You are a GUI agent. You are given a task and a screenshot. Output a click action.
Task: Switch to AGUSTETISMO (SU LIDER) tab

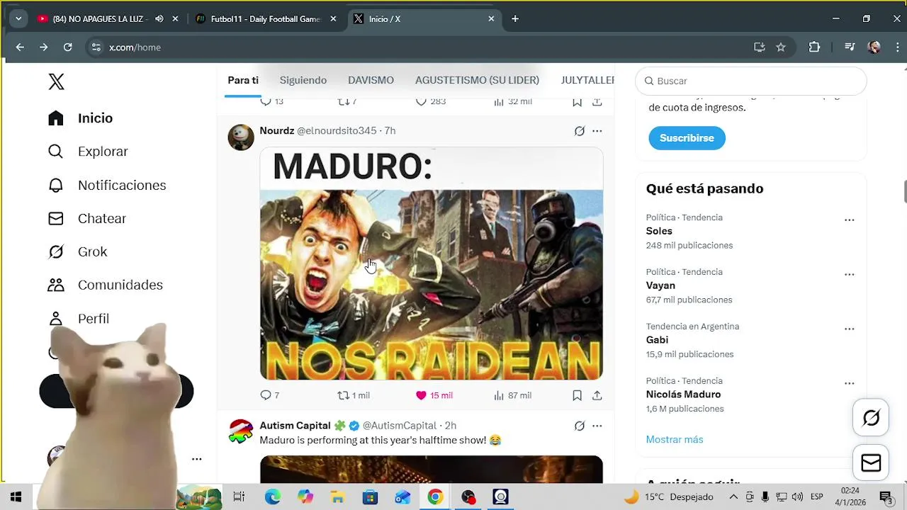(x=477, y=80)
